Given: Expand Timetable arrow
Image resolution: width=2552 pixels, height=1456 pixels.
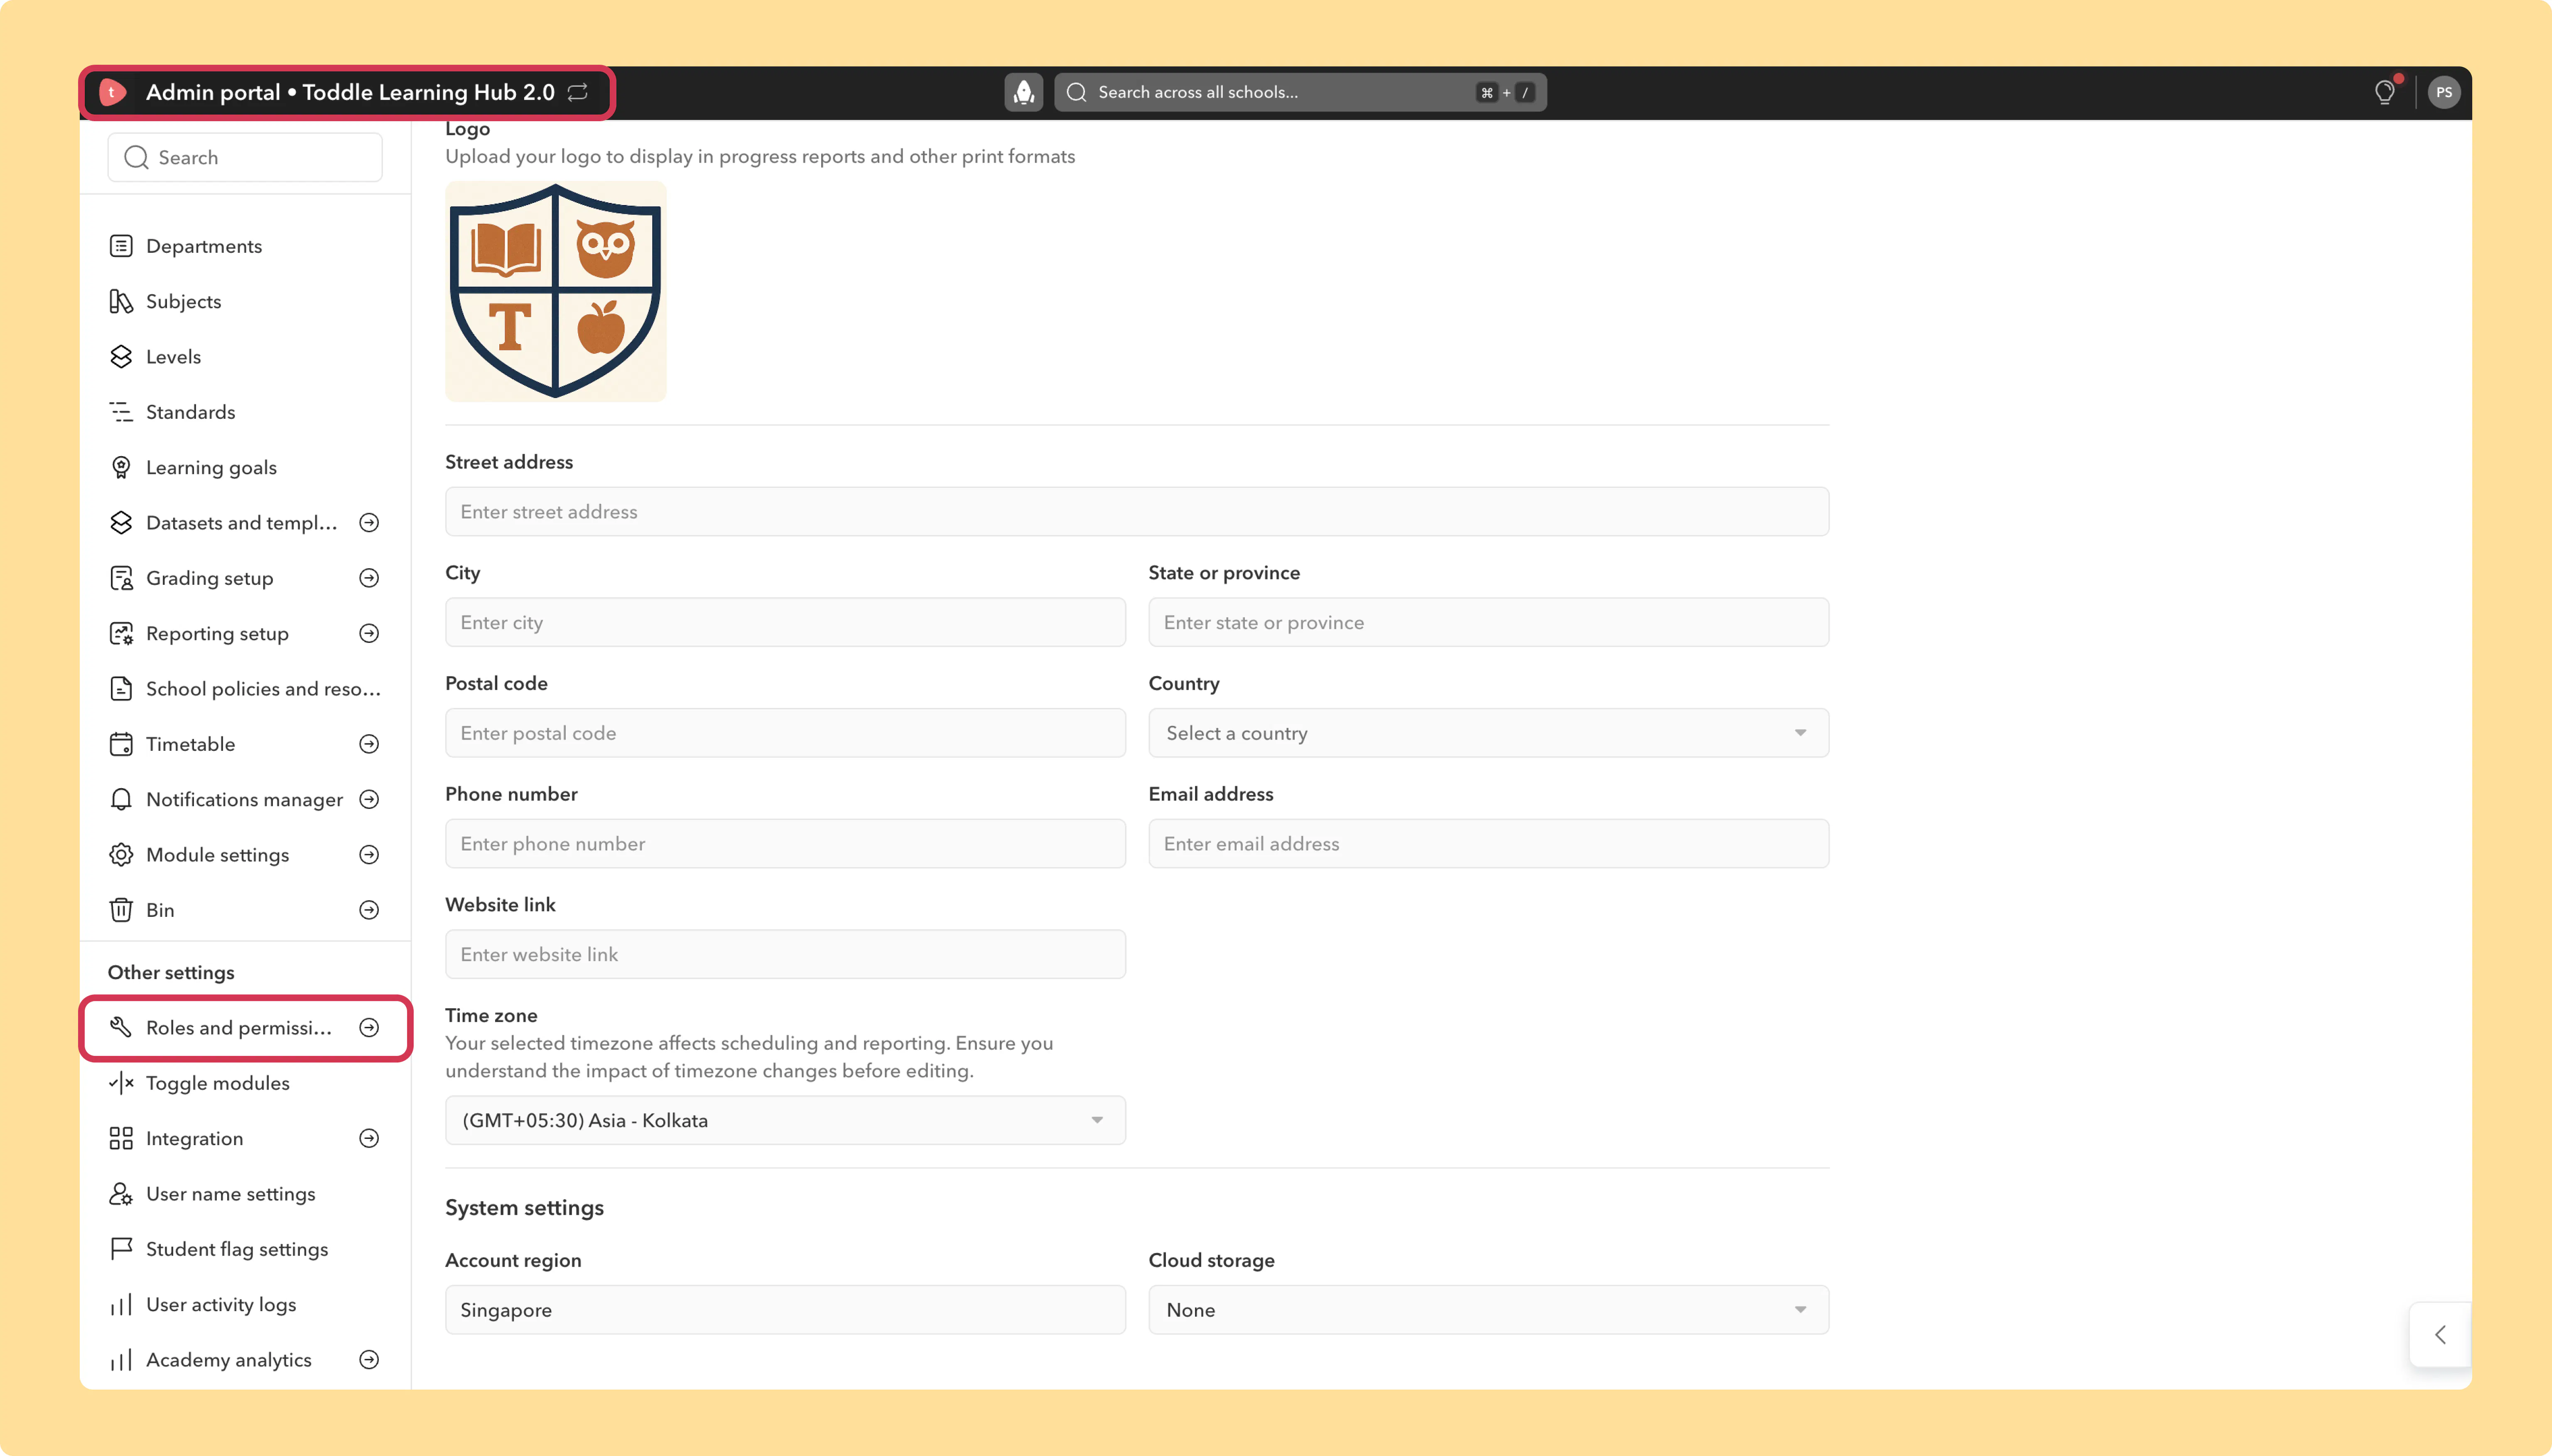Looking at the screenshot, I should 369,744.
